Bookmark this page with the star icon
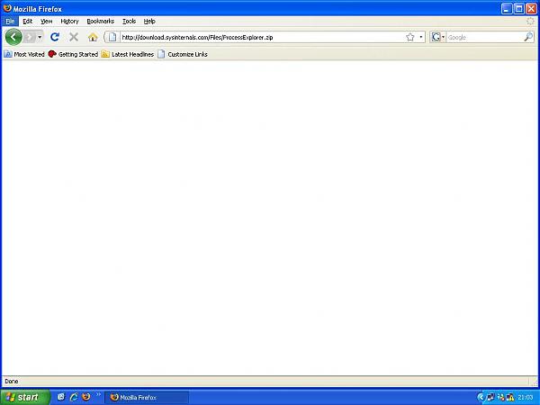540x405 pixels. tap(409, 37)
